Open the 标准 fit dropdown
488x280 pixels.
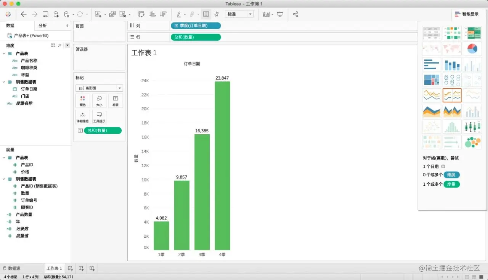pyautogui.click(x=239, y=14)
